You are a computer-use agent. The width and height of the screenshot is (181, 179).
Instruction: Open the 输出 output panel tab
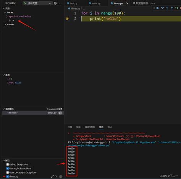78,127
